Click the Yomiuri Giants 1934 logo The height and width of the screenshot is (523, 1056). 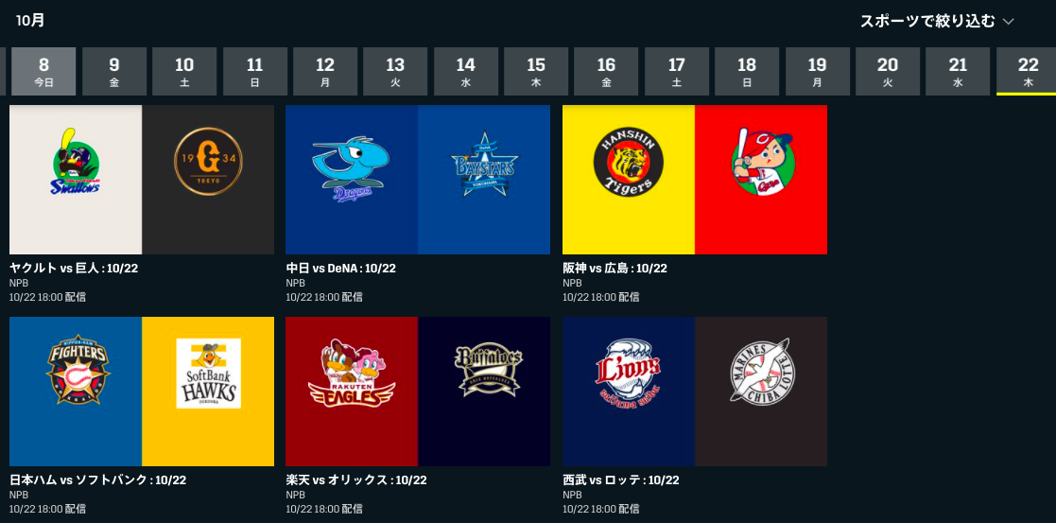208,162
